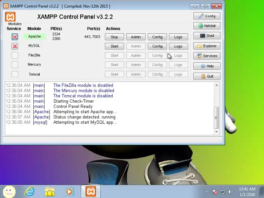This screenshot has height=198, width=264.
Task: Open the Apache Logs menu
Action: (x=178, y=37)
